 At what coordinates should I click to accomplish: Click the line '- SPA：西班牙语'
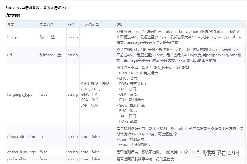coord(131,105)
